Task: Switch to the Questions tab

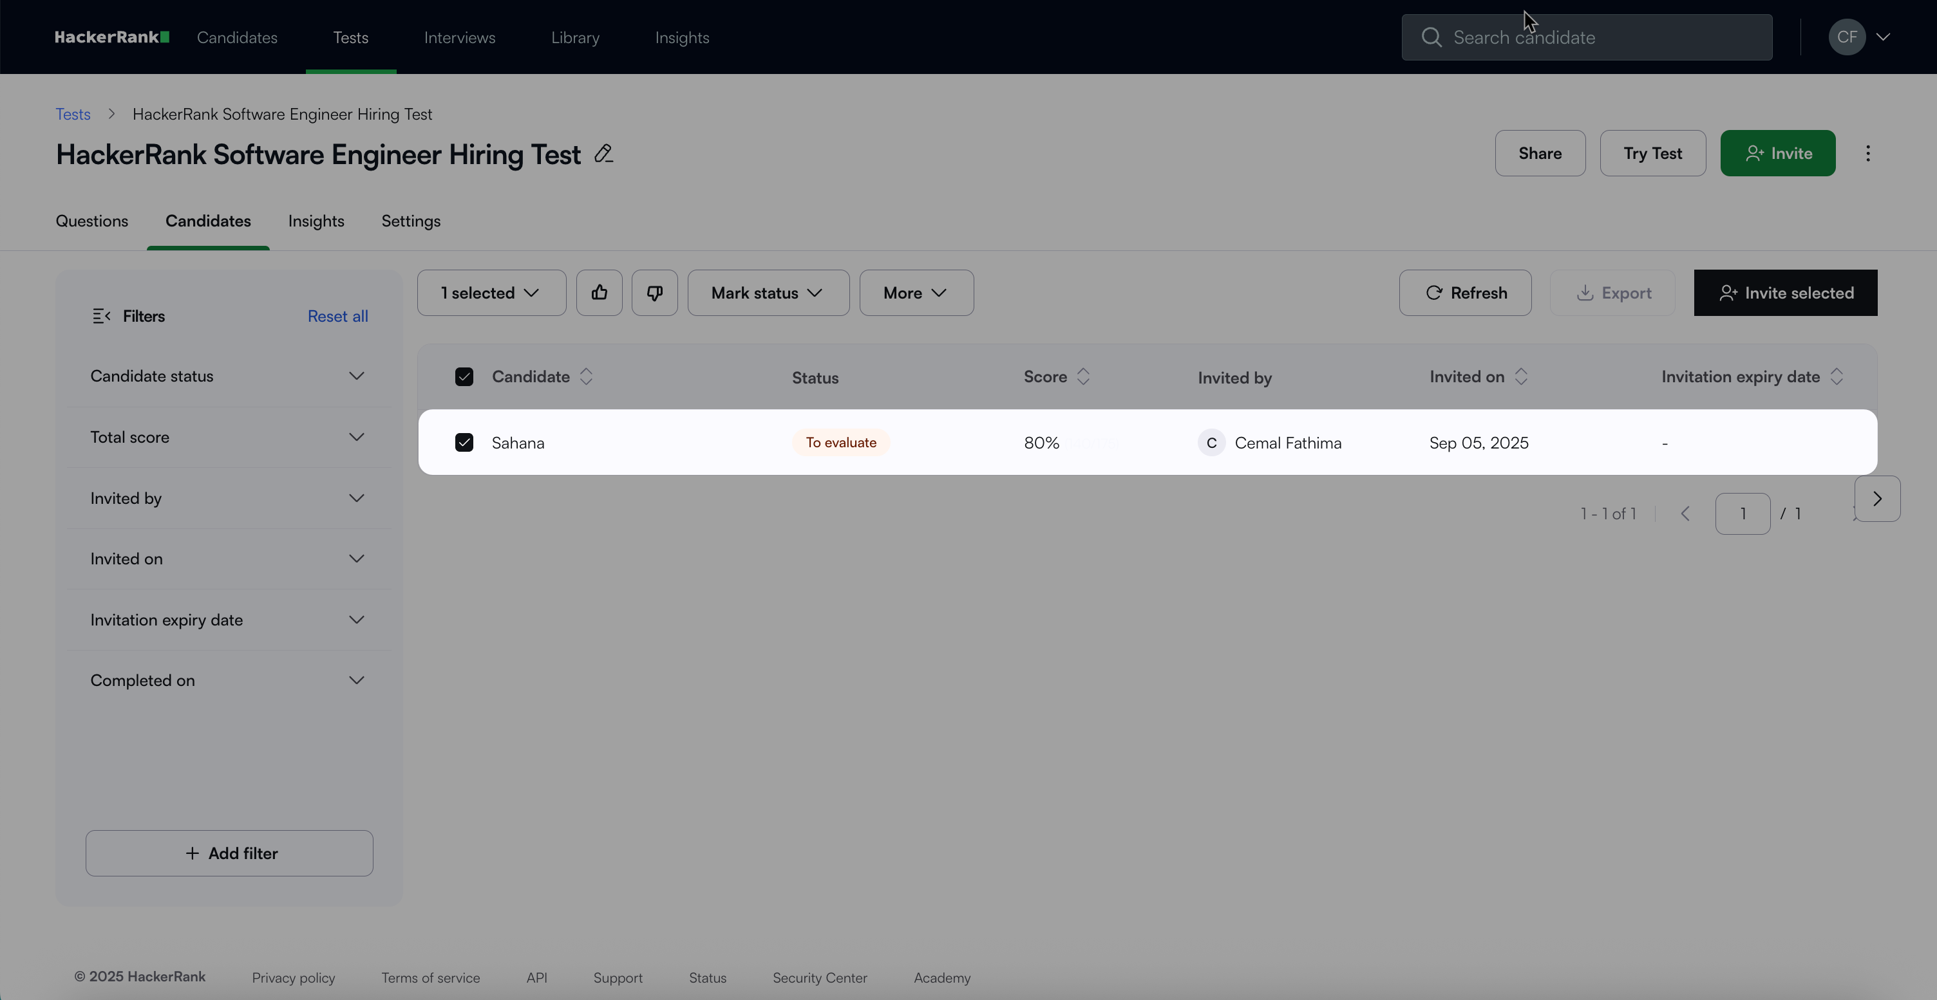Action: (91, 221)
